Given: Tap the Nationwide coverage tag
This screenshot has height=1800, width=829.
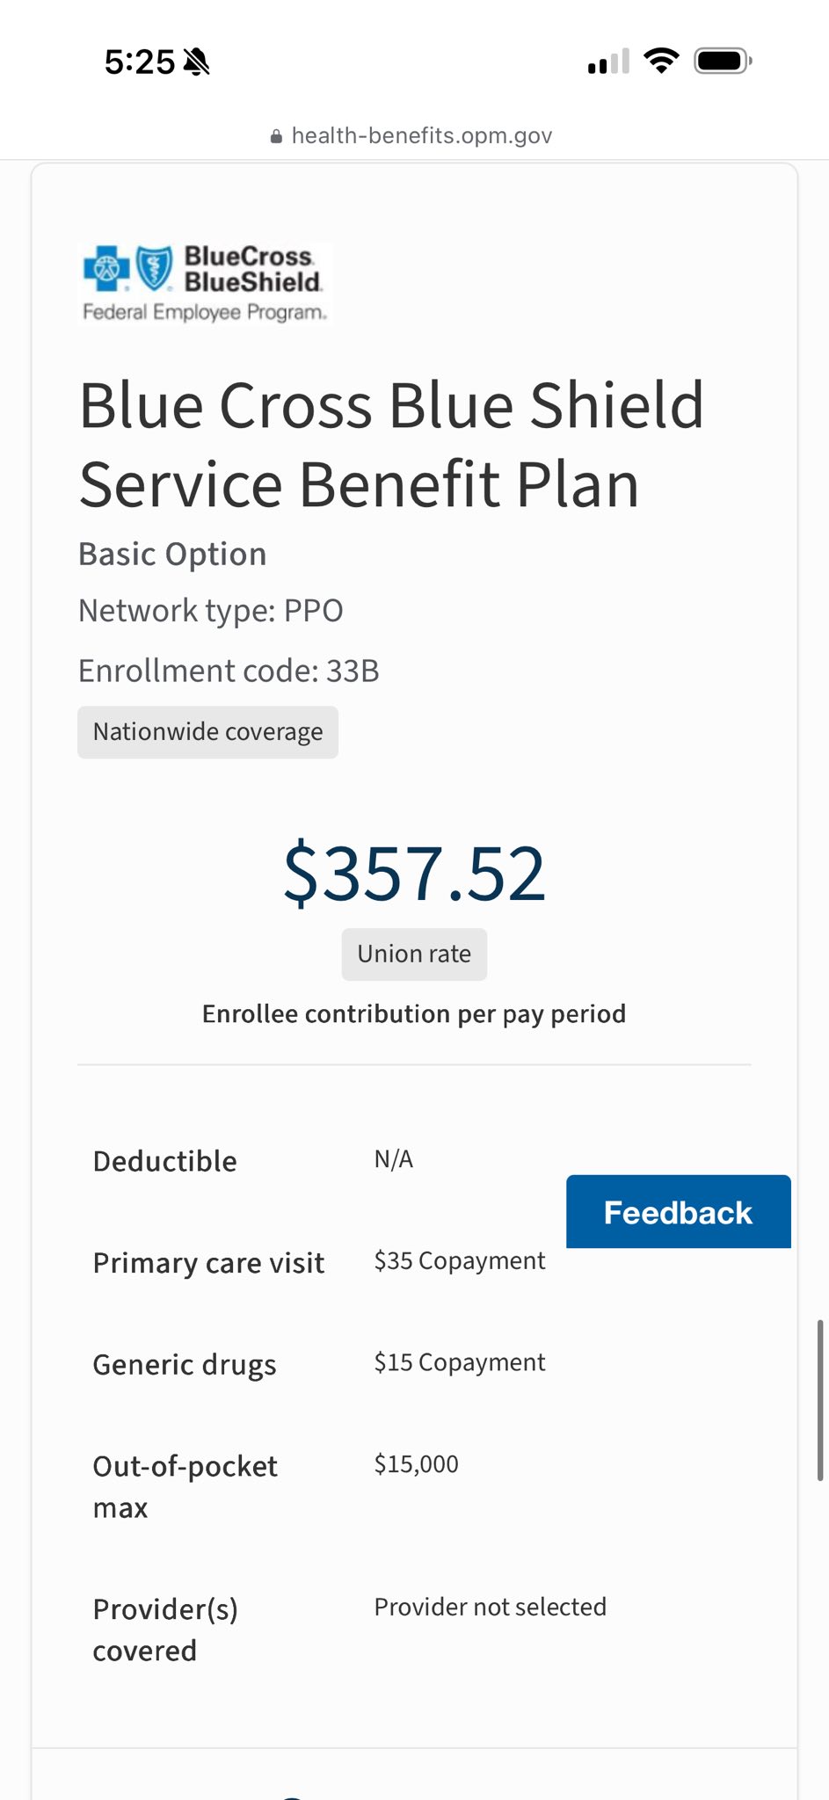Looking at the screenshot, I should 207,732.
